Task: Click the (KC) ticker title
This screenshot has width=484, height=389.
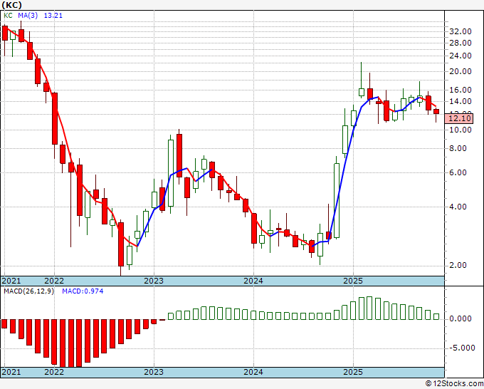Action: point(11,5)
